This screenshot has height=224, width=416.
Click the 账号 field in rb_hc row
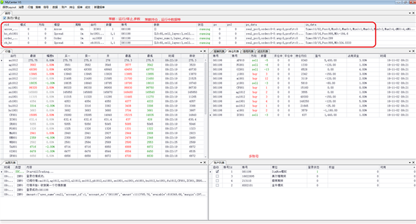135,42
